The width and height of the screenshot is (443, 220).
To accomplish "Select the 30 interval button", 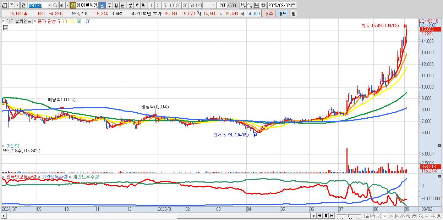I will (185, 5).
